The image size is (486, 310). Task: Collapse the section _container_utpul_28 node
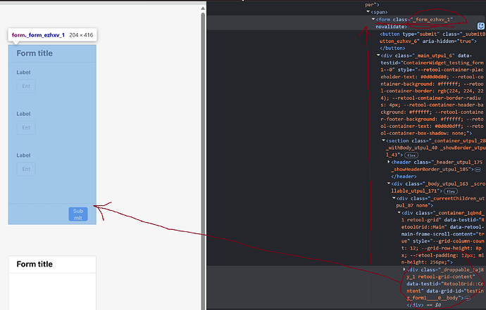(x=383, y=141)
